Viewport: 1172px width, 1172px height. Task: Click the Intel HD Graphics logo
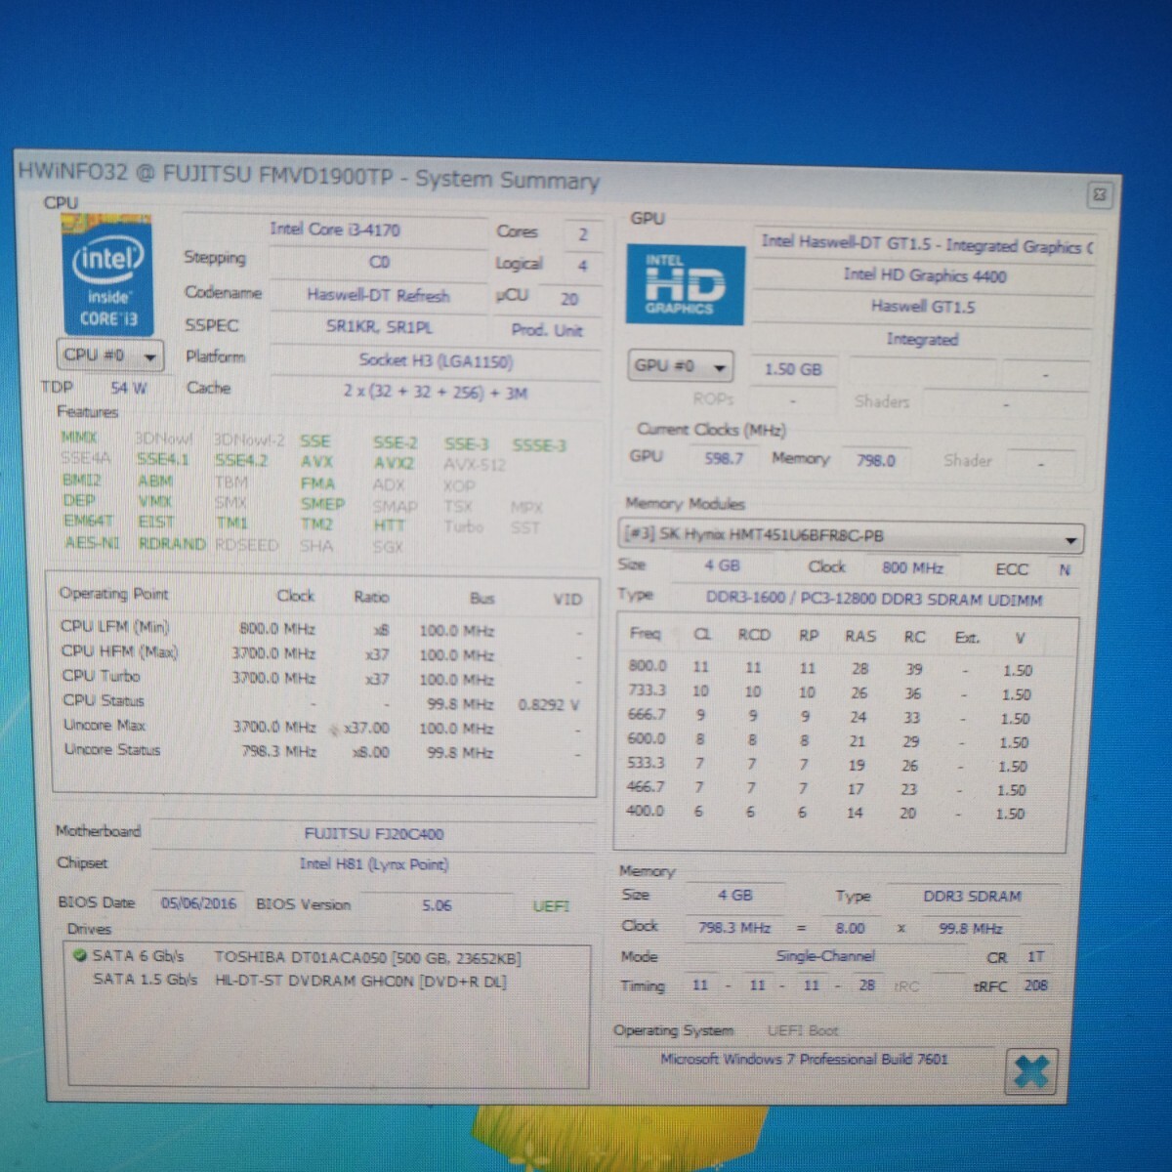coord(684,284)
